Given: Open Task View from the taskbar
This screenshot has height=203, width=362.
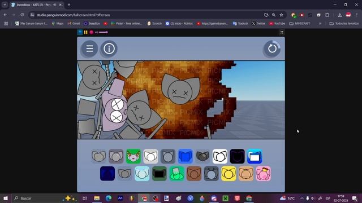Looking at the screenshot, I should 85,198.
